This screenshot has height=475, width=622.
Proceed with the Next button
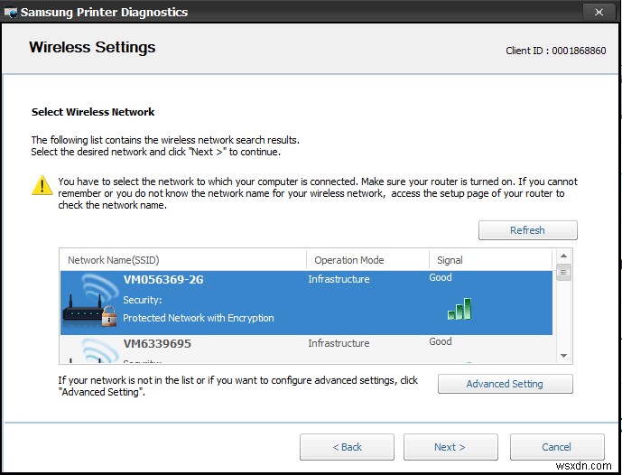(x=450, y=447)
